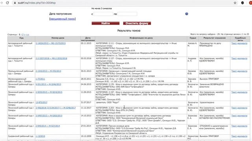This screenshot has height=141, width=252.
Task: Open 'Текст документа' for the 11.09.2015 case
Action: click(x=239, y=92)
